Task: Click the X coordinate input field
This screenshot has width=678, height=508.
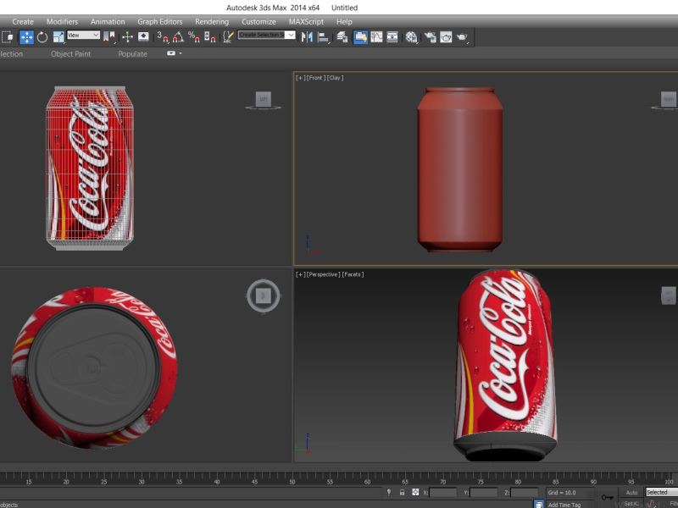Action: pos(443,492)
